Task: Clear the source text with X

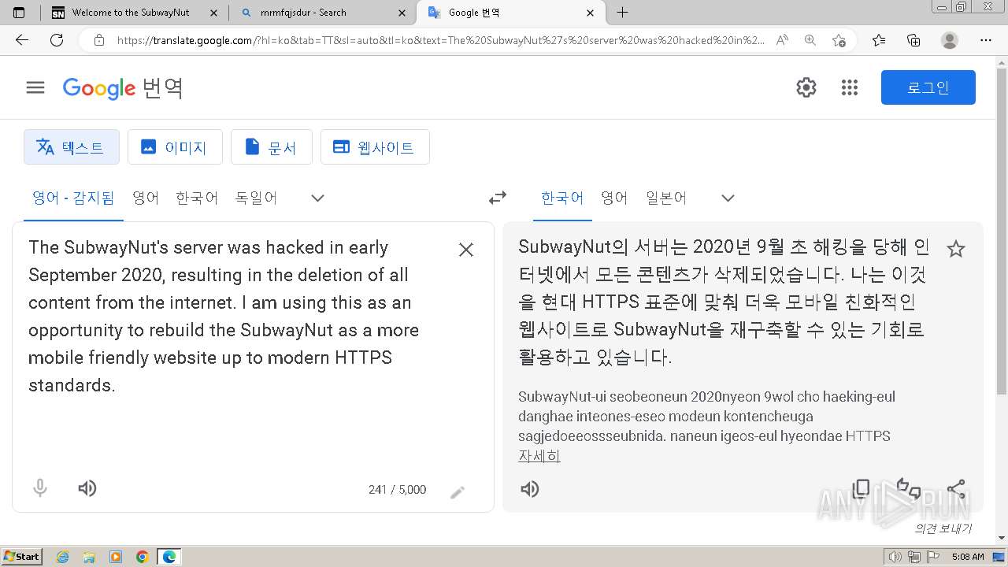Action: pos(466,250)
